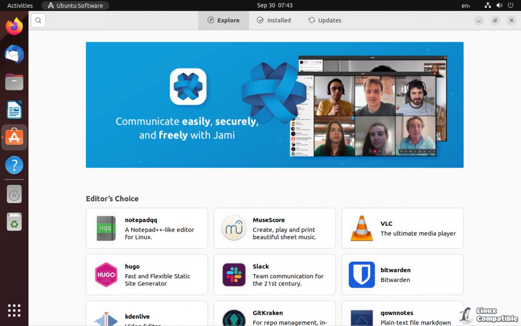The height and width of the screenshot is (326, 521).
Task: Expand the system status menu
Action: [x=499, y=6]
